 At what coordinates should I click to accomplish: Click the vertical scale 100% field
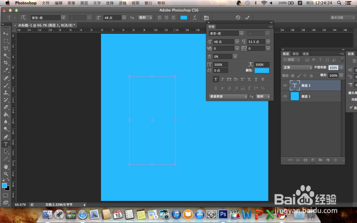point(220,65)
